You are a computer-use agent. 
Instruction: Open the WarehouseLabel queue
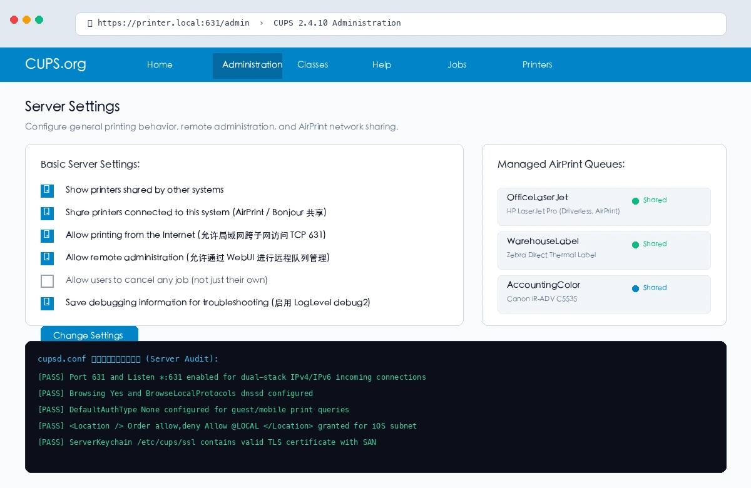[604, 250]
